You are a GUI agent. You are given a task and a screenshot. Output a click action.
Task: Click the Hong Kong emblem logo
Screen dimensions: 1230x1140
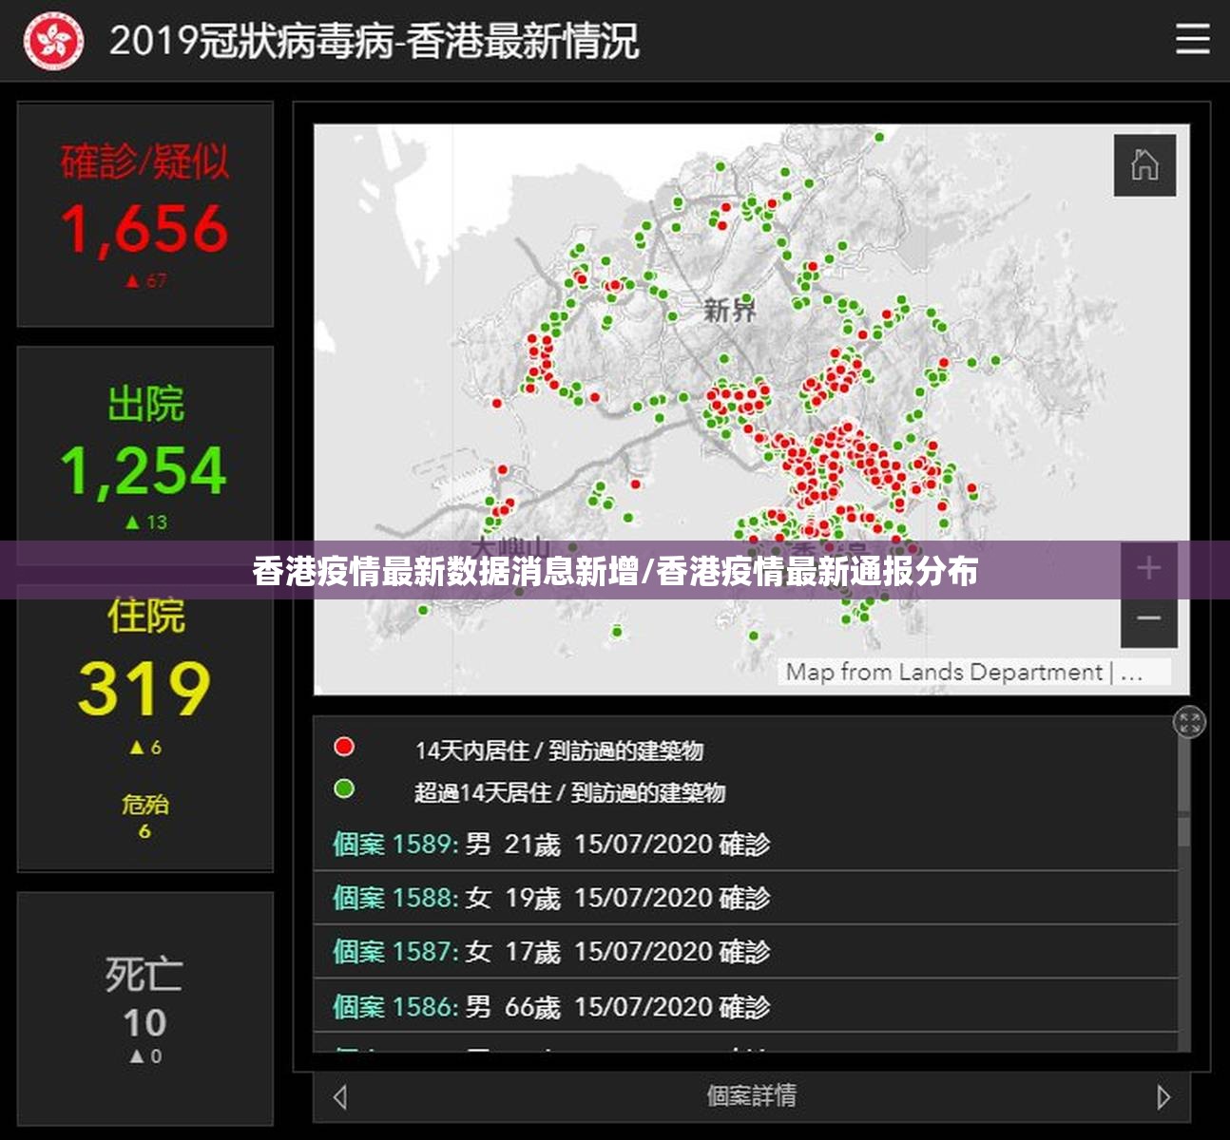click(x=53, y=41)
